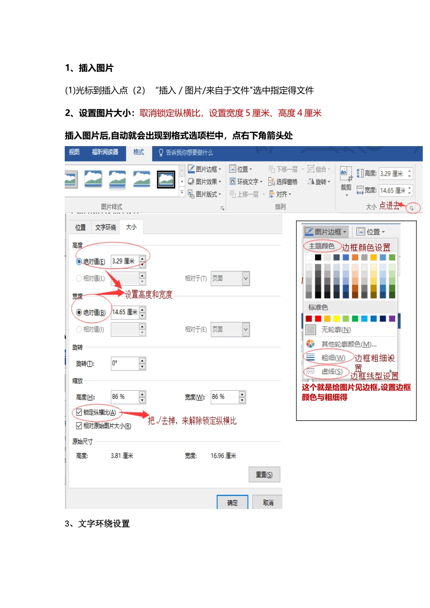The height and width of the screenshot is (608, 430).
Task: Open 相对于(E) 页面 dropdown
Action: pos(230,329)
